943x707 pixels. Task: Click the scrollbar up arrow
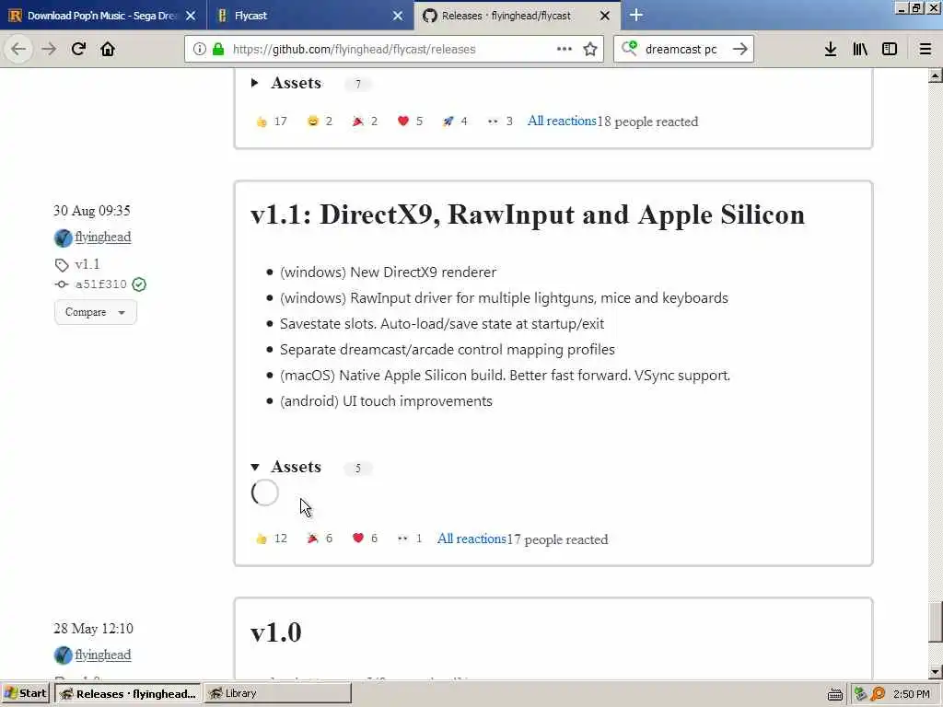[x=935, y=75]
